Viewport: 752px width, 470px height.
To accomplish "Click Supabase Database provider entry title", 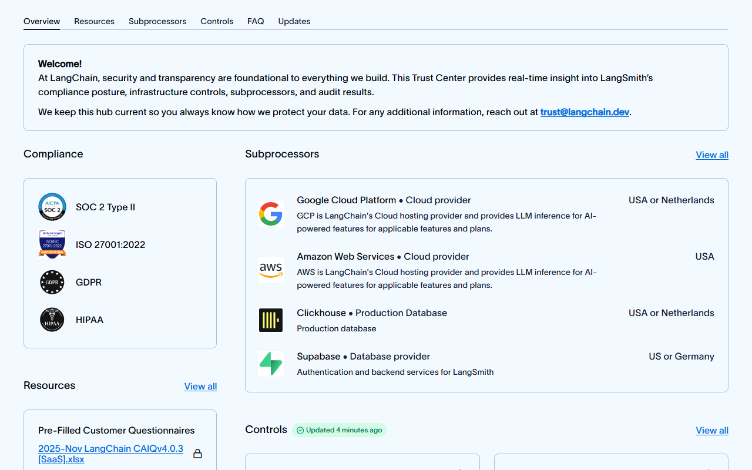I will 363,356.
